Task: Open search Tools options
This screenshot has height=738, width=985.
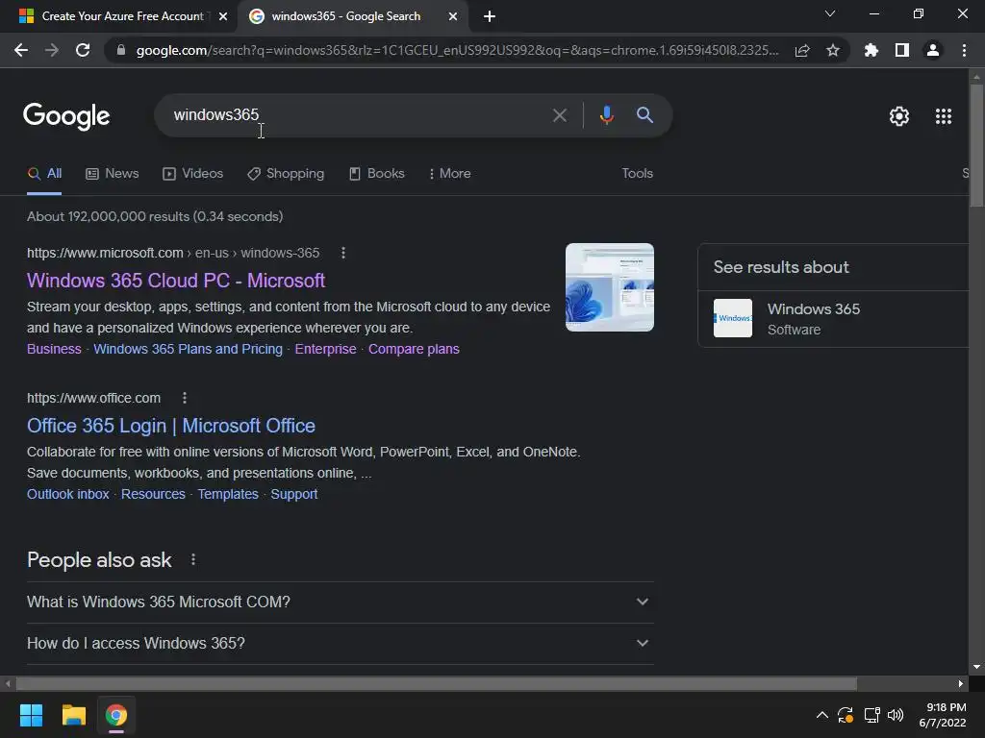Action: pos(637,174)
